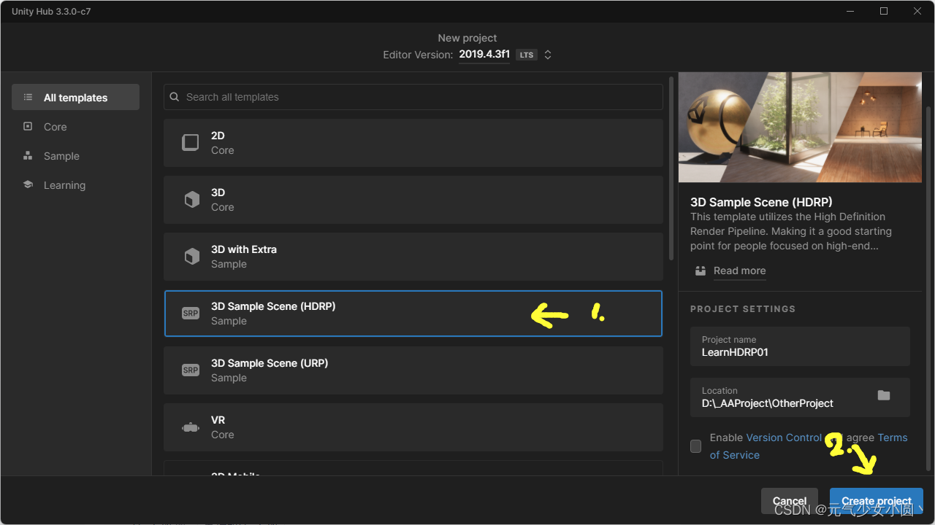
Task: Cancel new project creation
Action: (x=790, y=501)
